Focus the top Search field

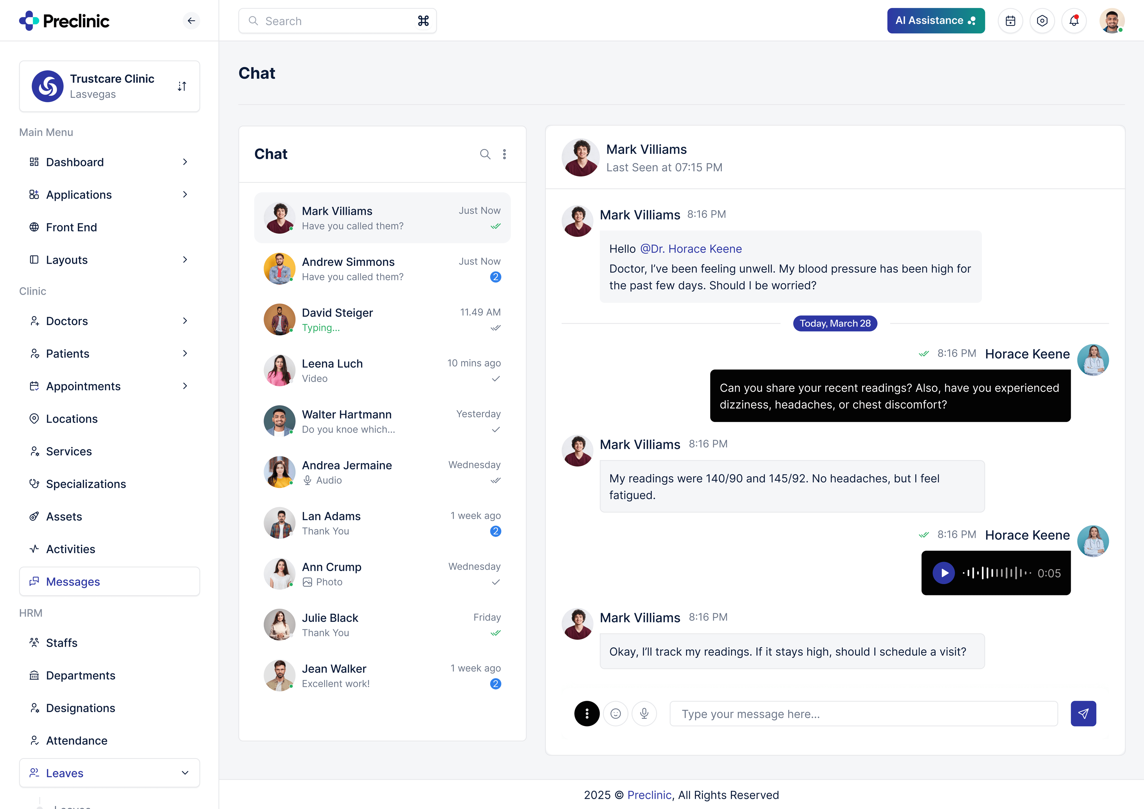point(337,21)
